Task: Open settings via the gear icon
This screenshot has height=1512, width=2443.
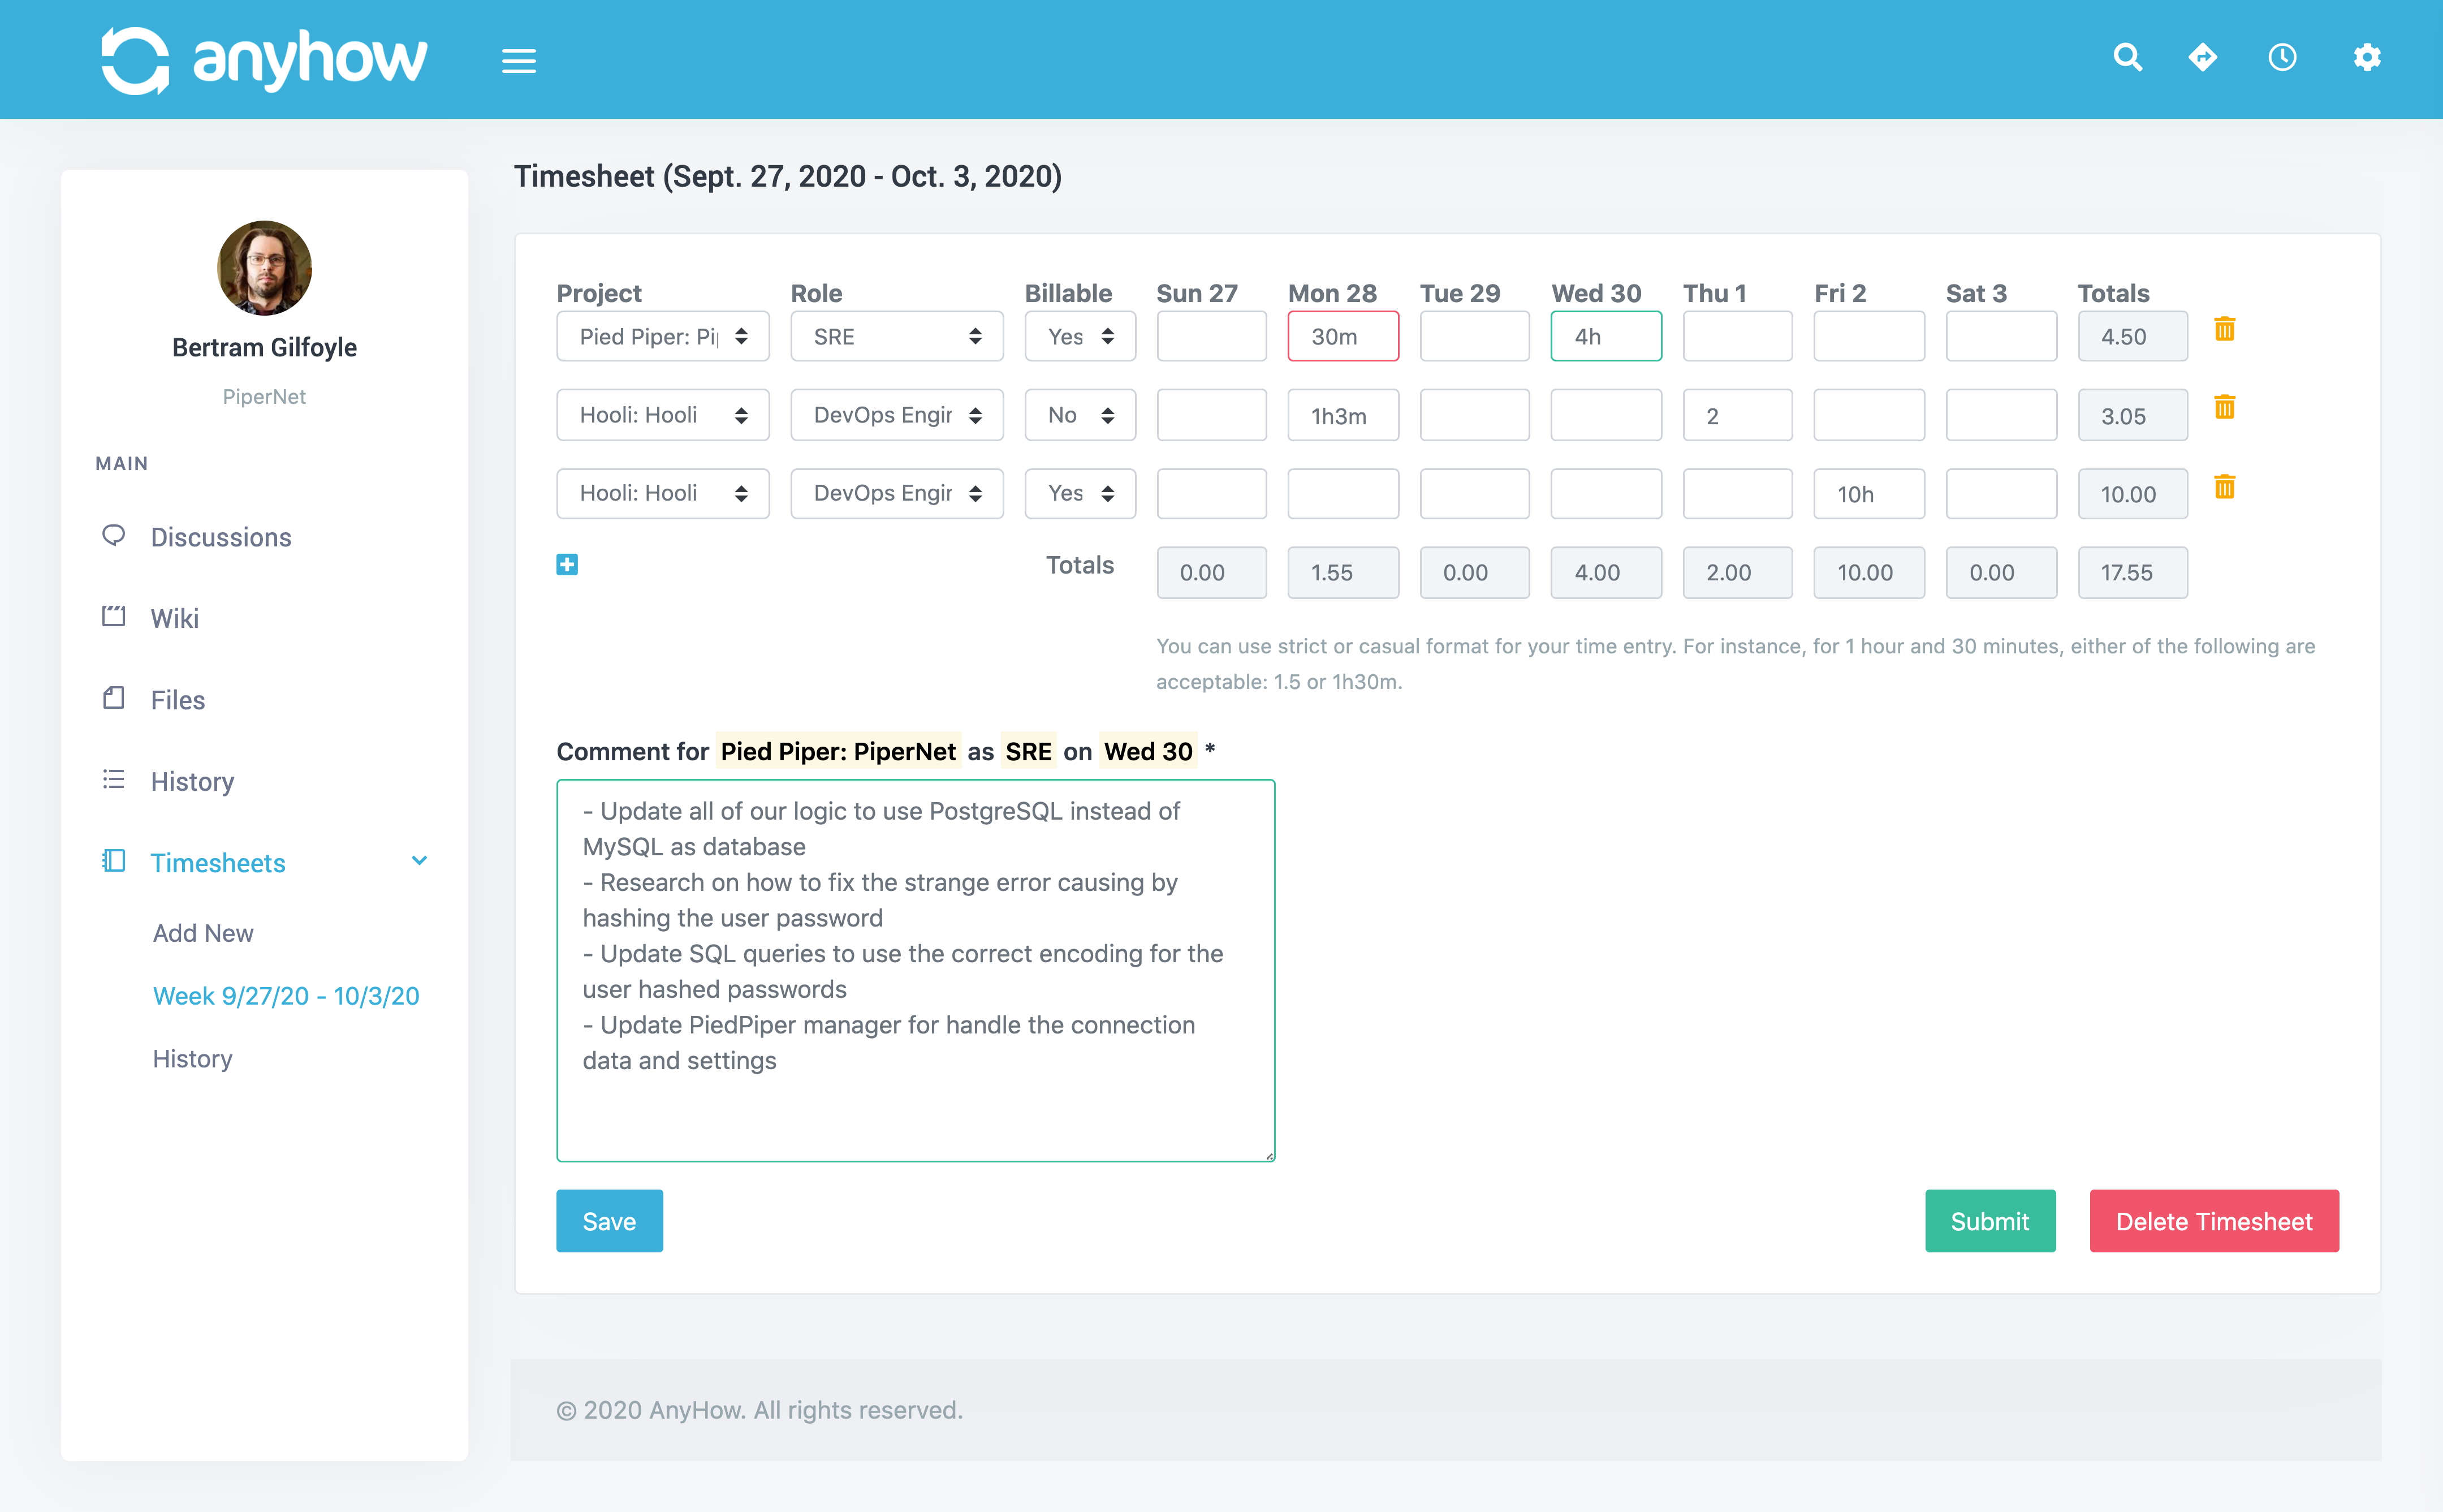Action: click(x=2367, y=58)
